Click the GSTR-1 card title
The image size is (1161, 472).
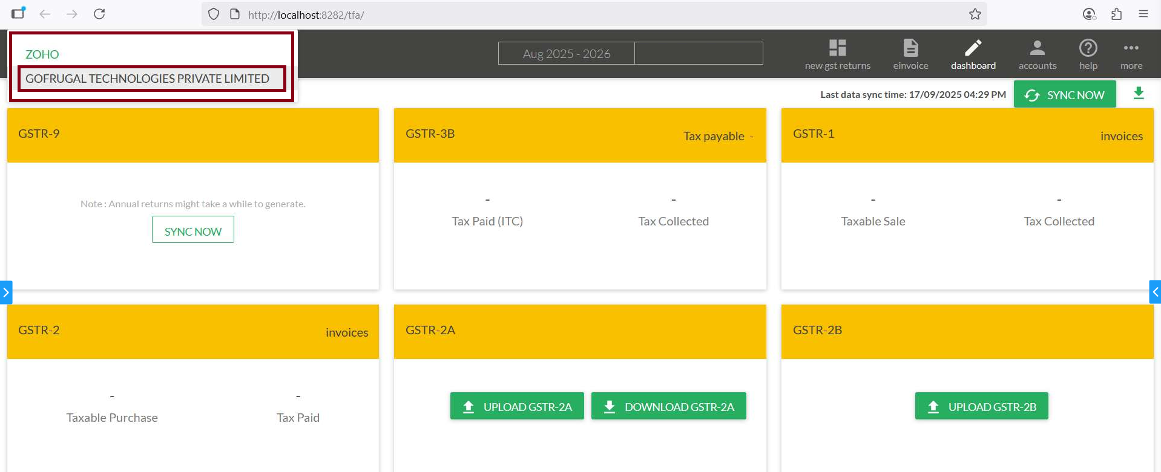click(x=814, y=134)
